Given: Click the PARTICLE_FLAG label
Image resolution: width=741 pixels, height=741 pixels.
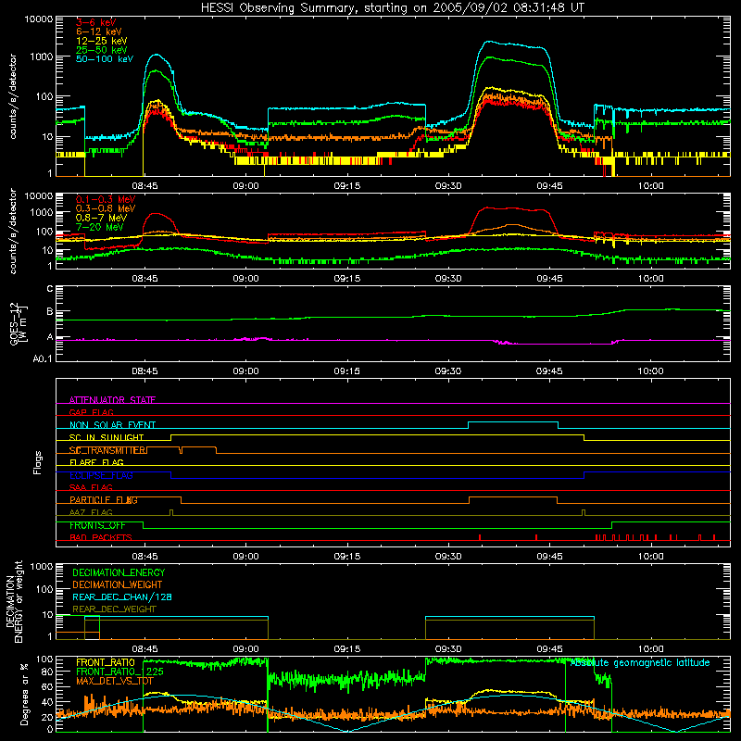Looking at the screenshot, I should 104,500.
